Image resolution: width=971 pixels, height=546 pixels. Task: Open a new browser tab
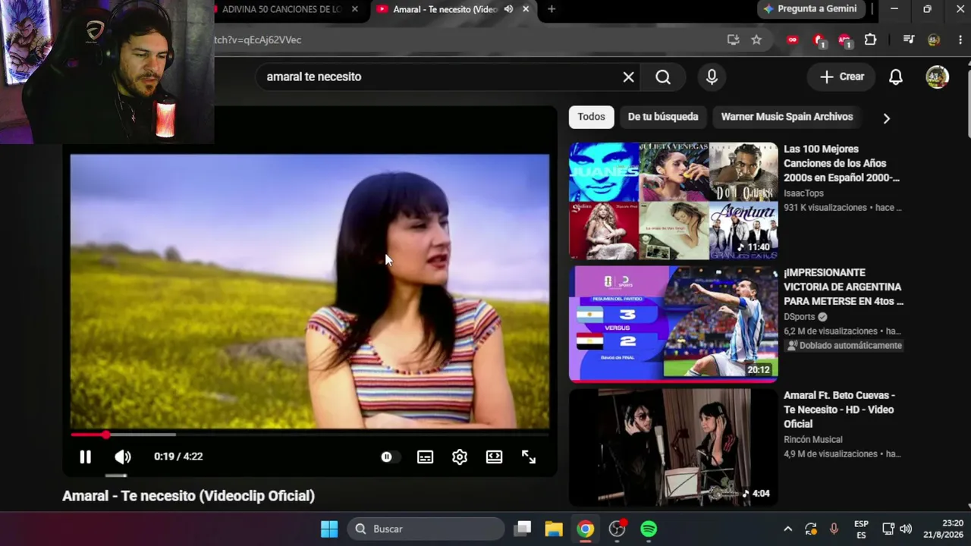click(x=551, y=9)
